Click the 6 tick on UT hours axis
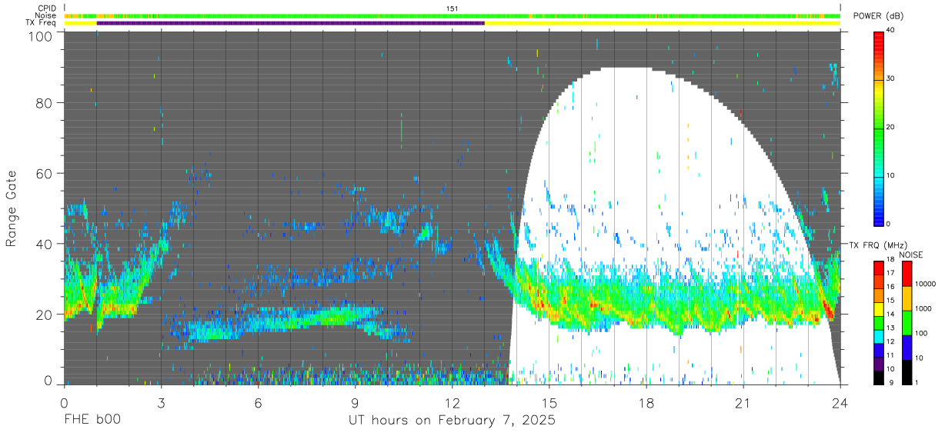The image size is (945, 436). click(258, 403)
